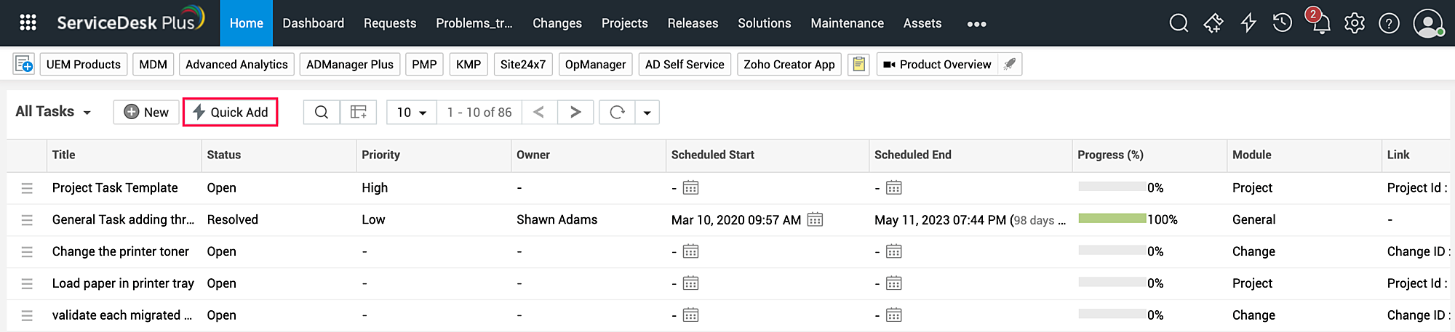1455x332 pixels.
Task: Open the notifications bell icon
Action: (x=1320, y=24)
